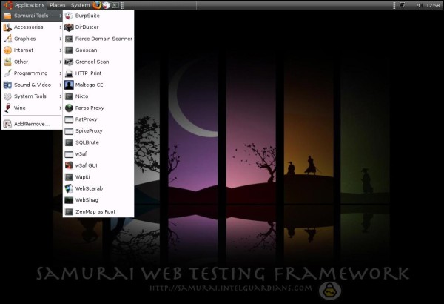Viewport: 444px width, 304px height.
Task: Open the System menu
Action: (x=80, y=5)
